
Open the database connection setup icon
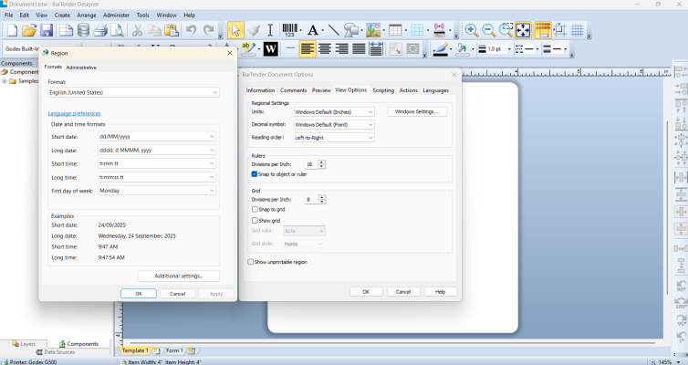[x=83, y=30]
